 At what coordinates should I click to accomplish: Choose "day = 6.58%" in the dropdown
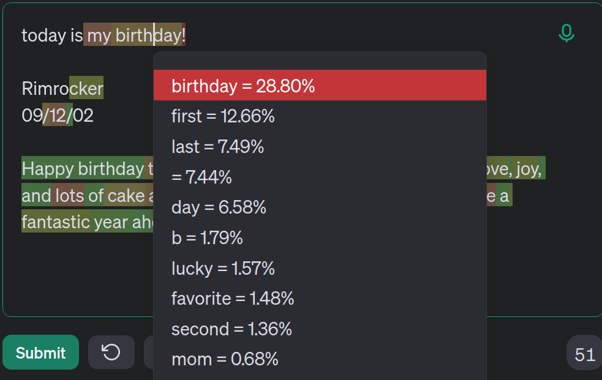[x=320, y=207]
